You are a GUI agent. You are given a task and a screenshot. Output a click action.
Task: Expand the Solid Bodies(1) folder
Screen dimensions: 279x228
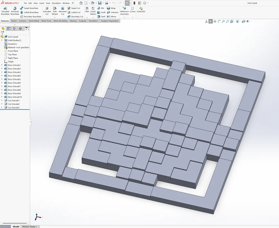click(x=2, y=40)
